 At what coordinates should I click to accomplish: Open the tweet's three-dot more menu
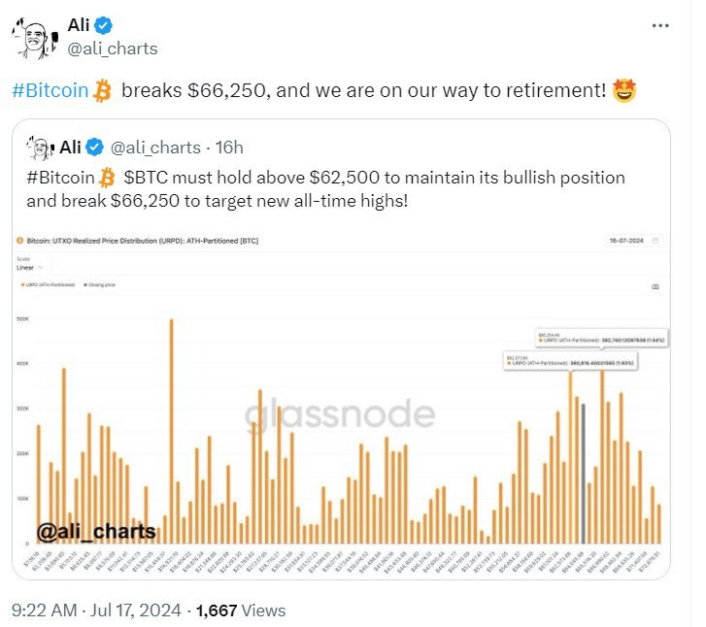(x=660, y=23)
